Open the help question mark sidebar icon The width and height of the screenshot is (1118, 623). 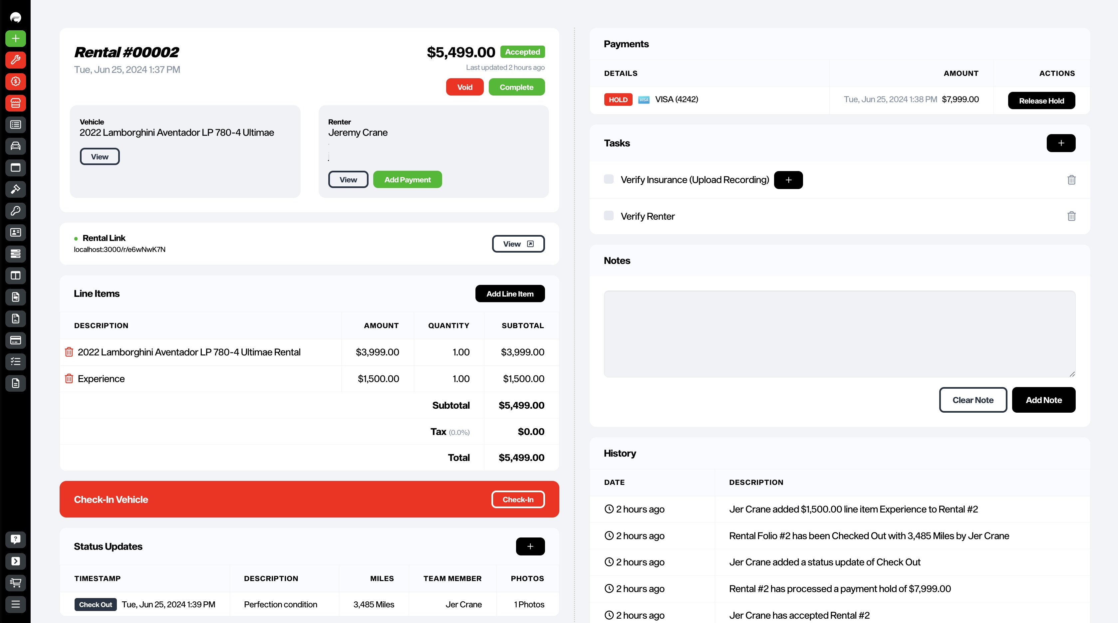click(16, 539)
